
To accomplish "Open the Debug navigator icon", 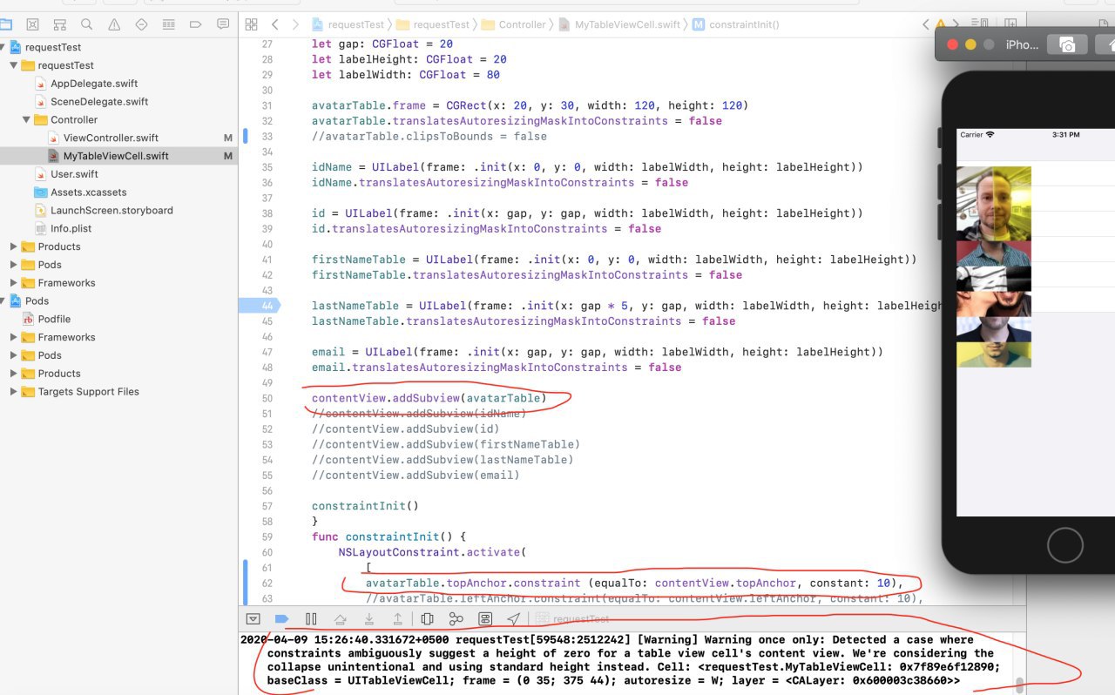I will (168, 24).
